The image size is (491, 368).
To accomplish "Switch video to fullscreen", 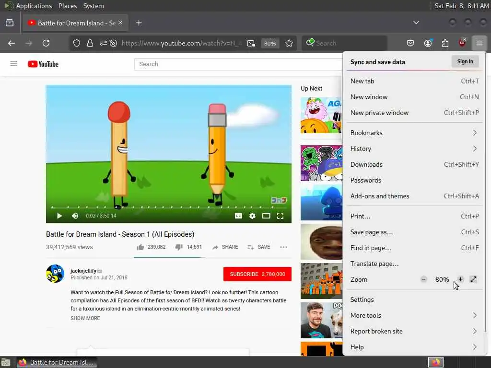I will 280,216.
